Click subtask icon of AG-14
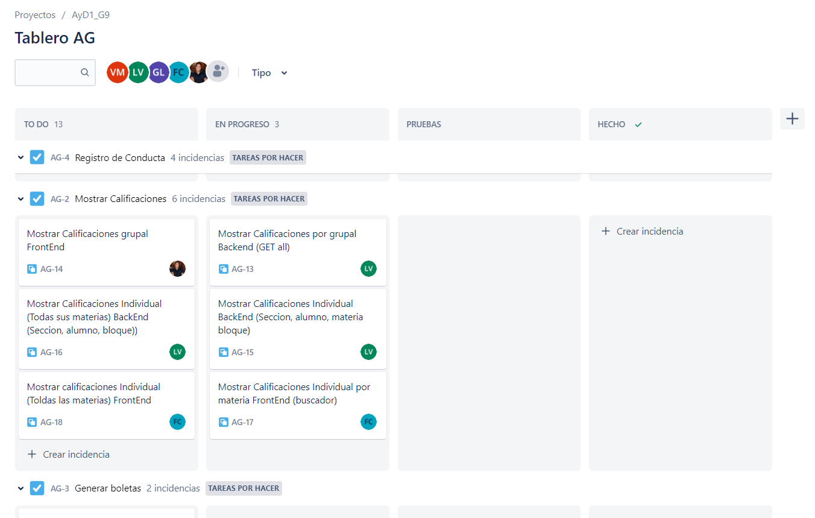The image size is (815, 518). pos(32,269)
